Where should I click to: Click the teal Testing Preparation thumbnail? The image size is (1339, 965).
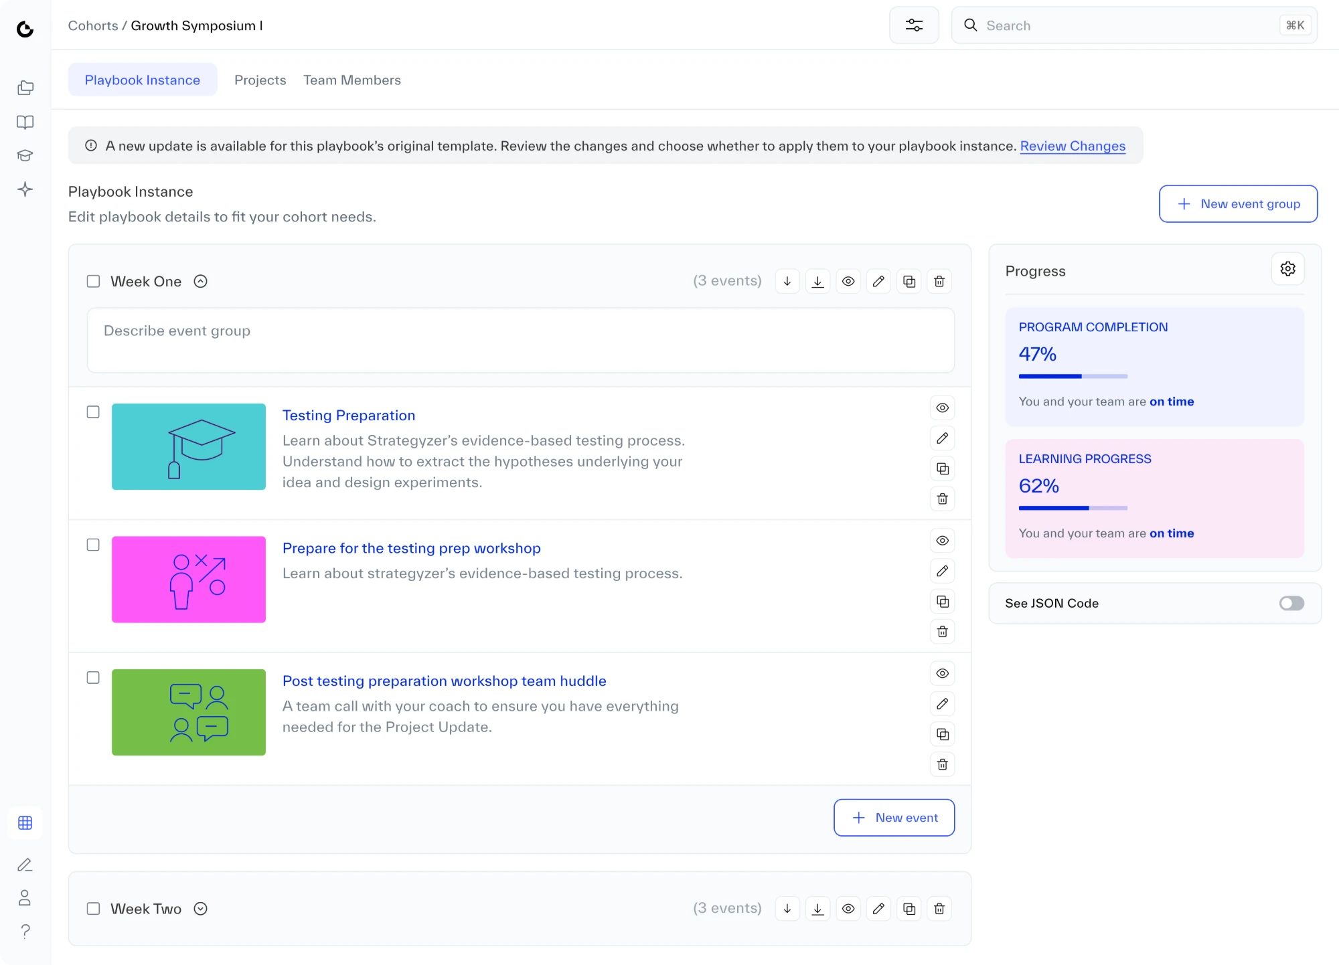coord(188,446)
